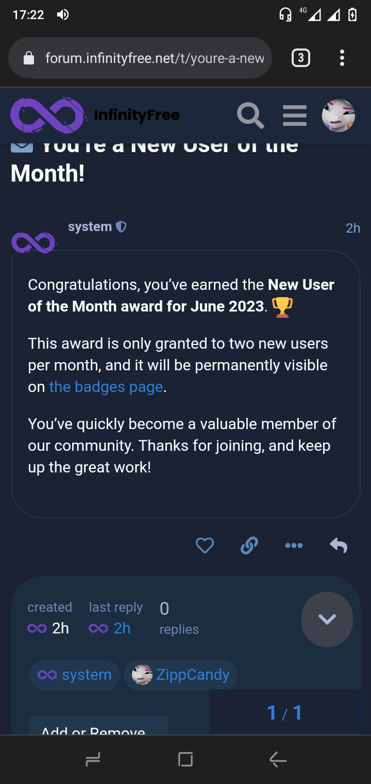Show more post actions (three dots)
The image size is (371, 784).
click(294, 545)
